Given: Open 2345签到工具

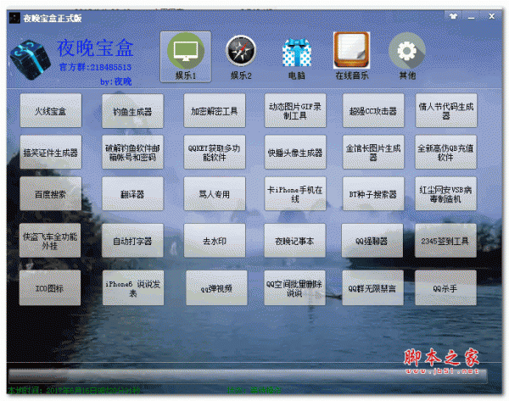Looking at the screenshot, I should 445,241.
